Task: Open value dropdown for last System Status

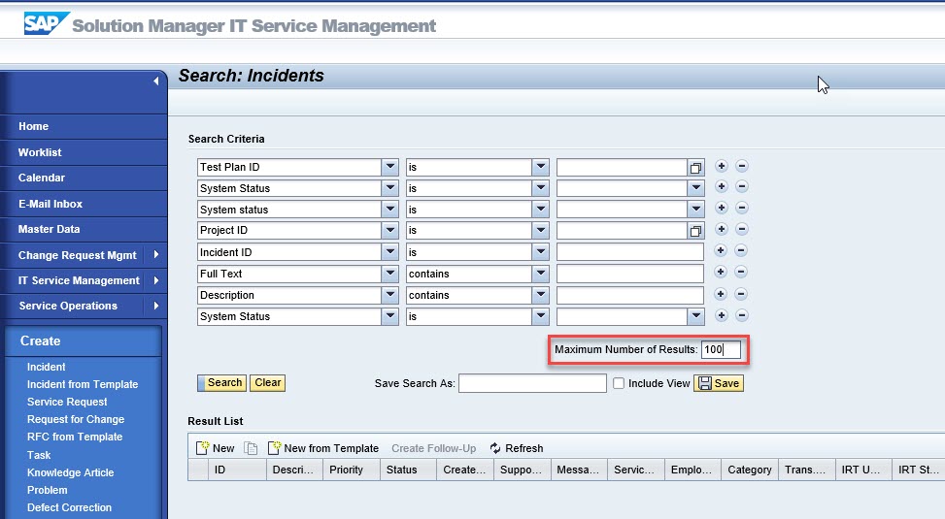Action: click(695, 316)
